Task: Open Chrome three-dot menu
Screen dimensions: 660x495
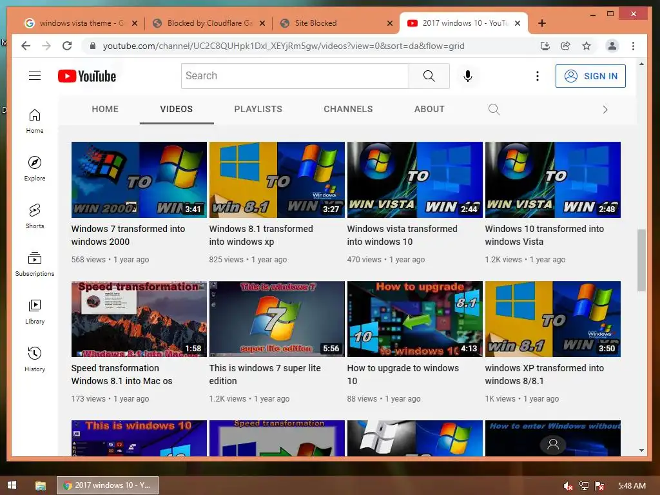Action: coord(633,46)
